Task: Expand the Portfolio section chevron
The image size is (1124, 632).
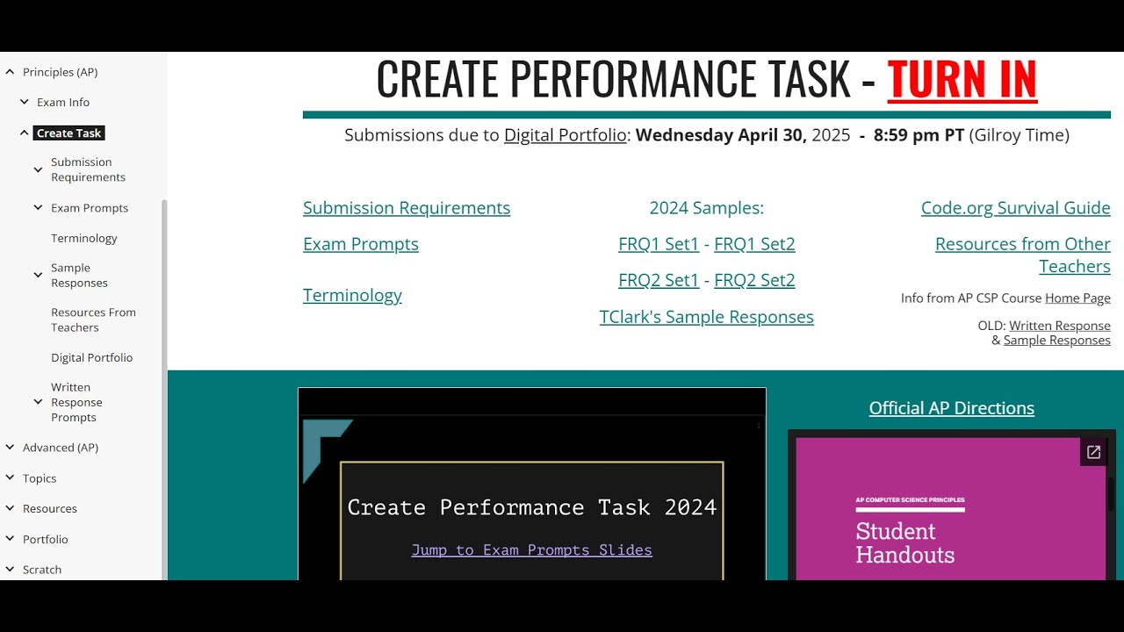Action: (11, 539)
